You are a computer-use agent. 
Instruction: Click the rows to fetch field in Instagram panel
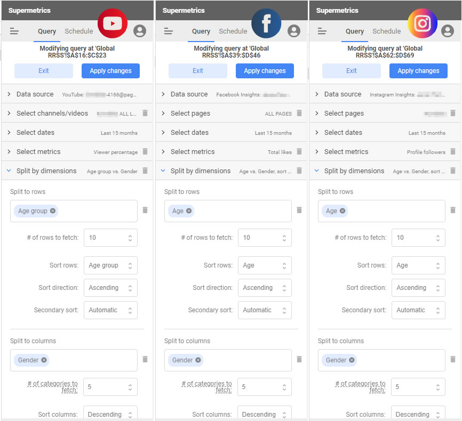coord(418,238)
